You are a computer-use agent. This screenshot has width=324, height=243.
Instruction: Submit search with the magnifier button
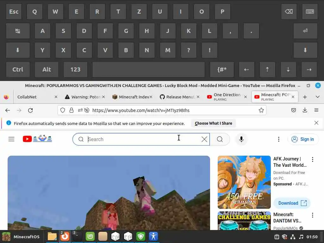tap(220, 139)
